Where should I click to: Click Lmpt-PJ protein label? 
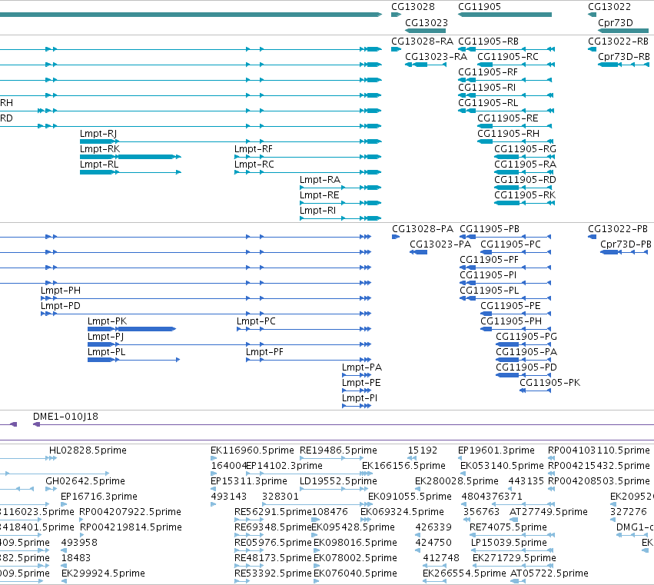click(105, 337)
